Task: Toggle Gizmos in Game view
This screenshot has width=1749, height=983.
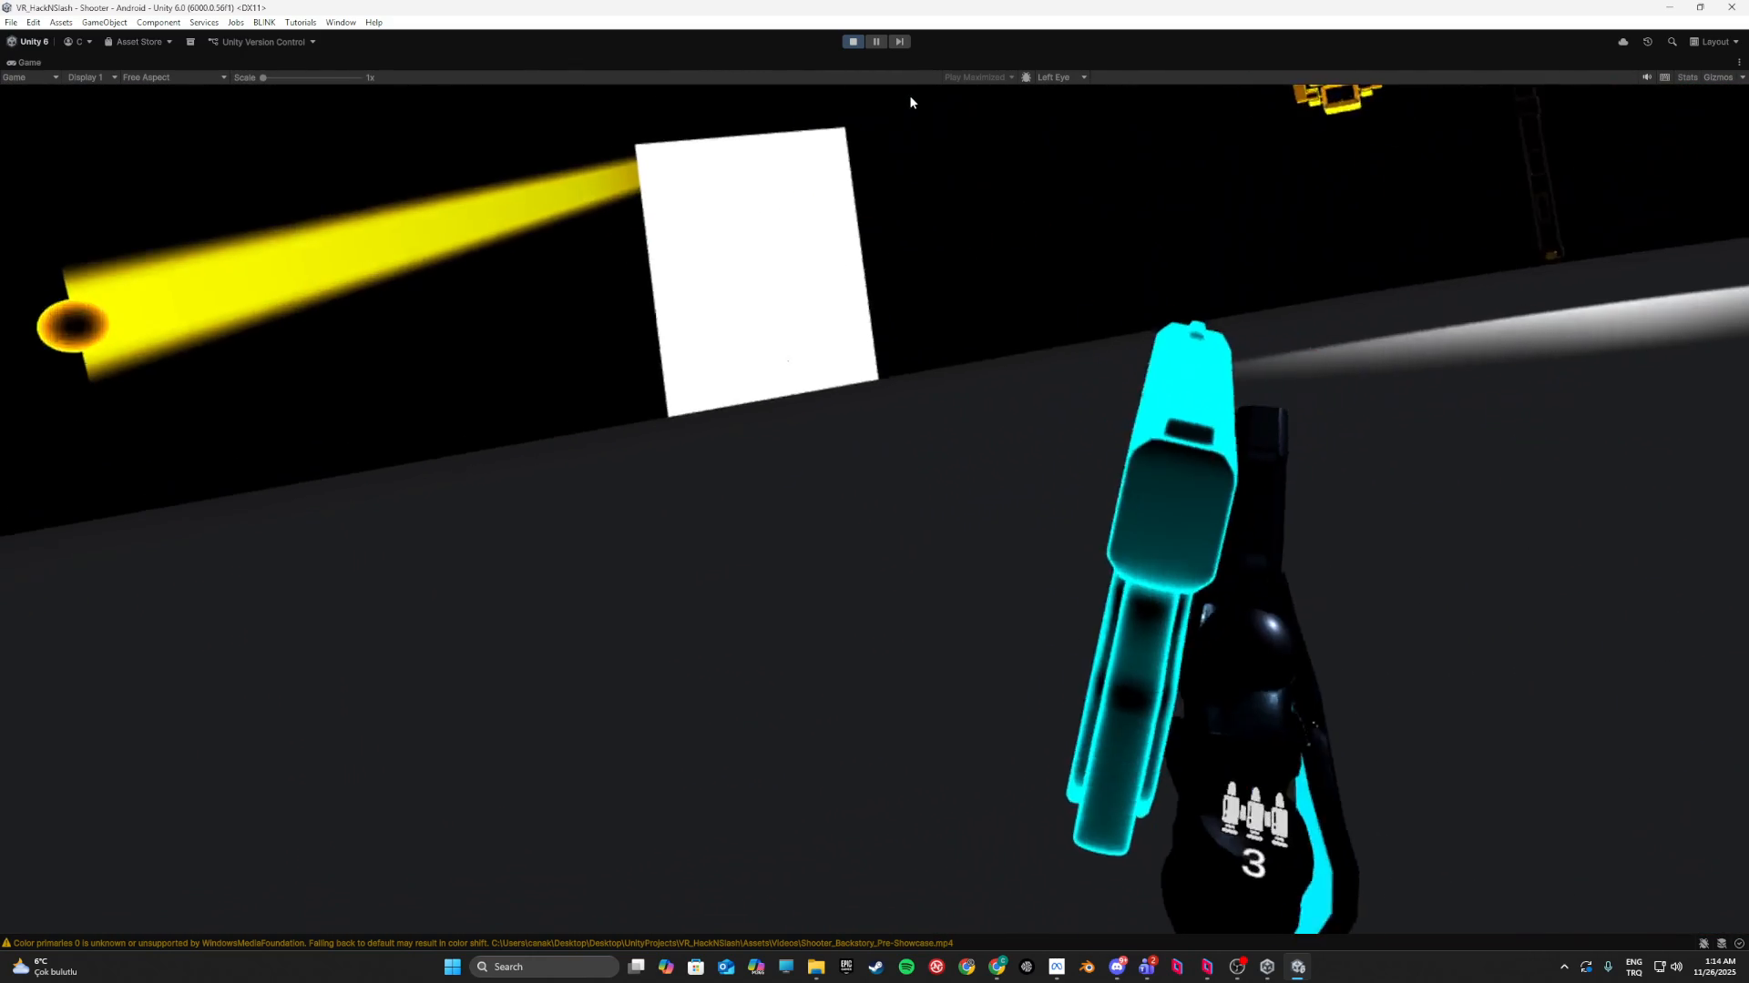Action: 1717,77
